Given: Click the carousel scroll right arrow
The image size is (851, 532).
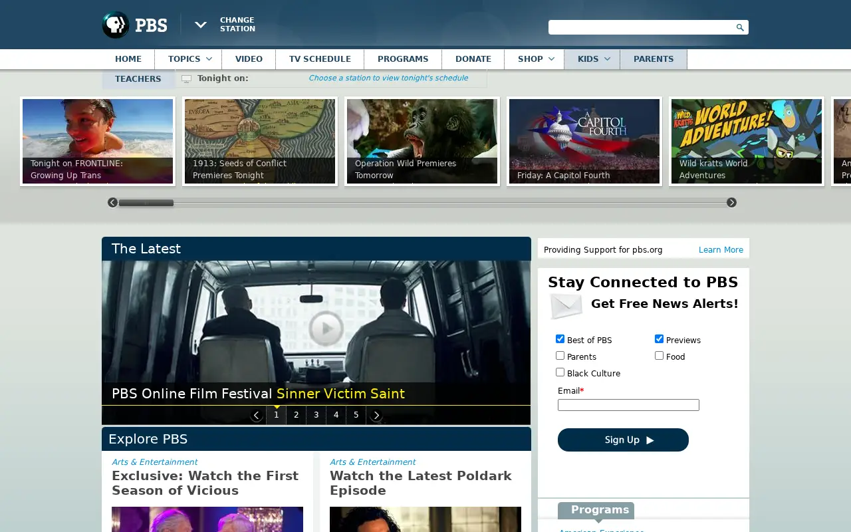Looking at the screenshot, I should 731,202.
